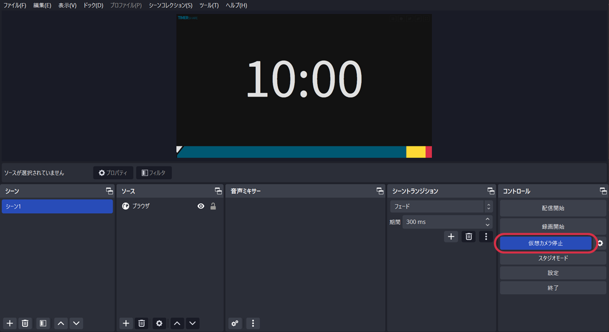609x332 pixels.
Task: Open virtual camera settings gear icon
Action: pyautogui.click(x=600, y=243)
